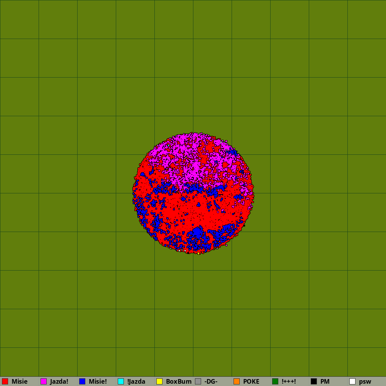Select the !Jazda legend label
386x386 pixels.
(136, 381)
